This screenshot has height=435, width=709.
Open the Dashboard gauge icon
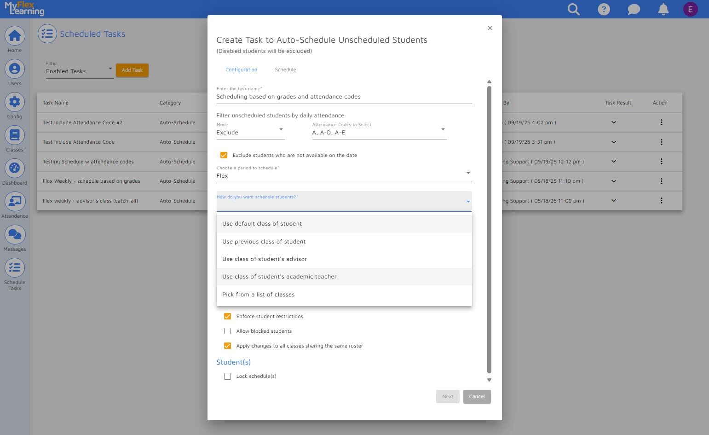15,168
